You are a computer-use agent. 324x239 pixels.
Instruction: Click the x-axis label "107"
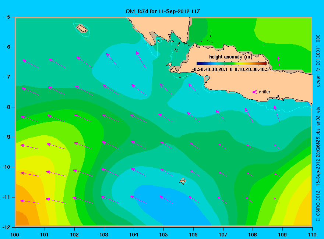(223, 235)
